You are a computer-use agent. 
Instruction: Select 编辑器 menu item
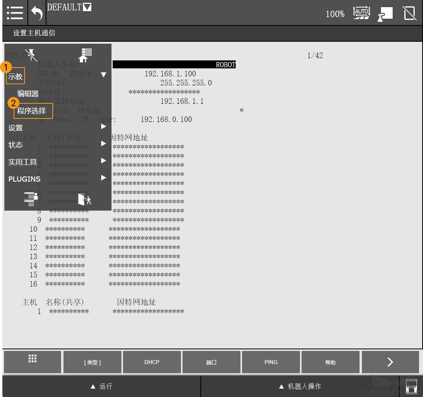pos(28,94)
